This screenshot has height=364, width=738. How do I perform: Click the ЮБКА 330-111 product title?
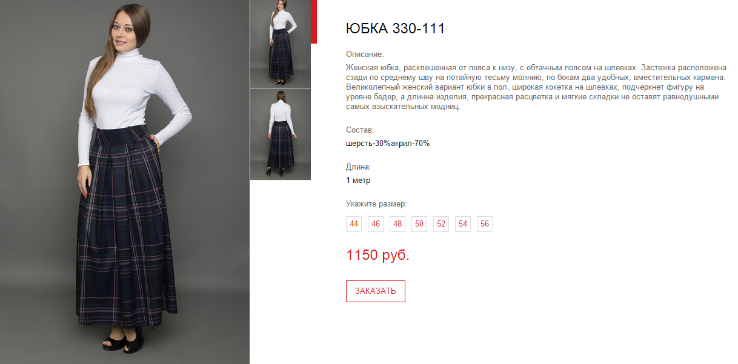(x=395, y=28)
